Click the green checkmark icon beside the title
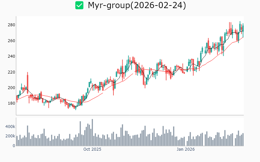260x162 pixels. (x=79, y=6)
